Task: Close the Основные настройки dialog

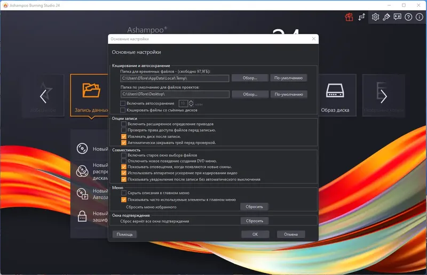Action: [x=314, y=39]
